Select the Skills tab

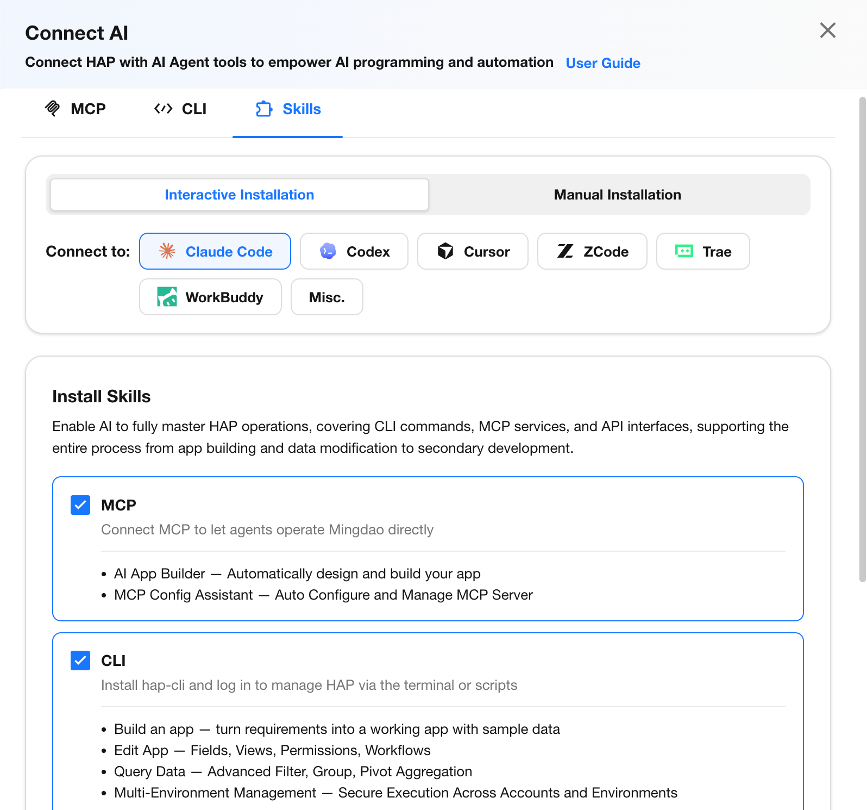coord(288,109)
